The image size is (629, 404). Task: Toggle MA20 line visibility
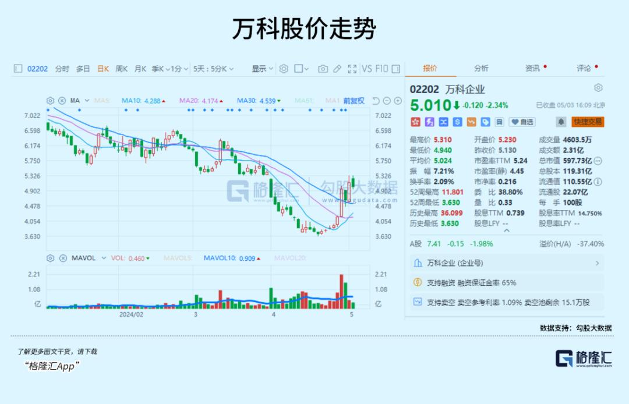[x=201, y=101]
